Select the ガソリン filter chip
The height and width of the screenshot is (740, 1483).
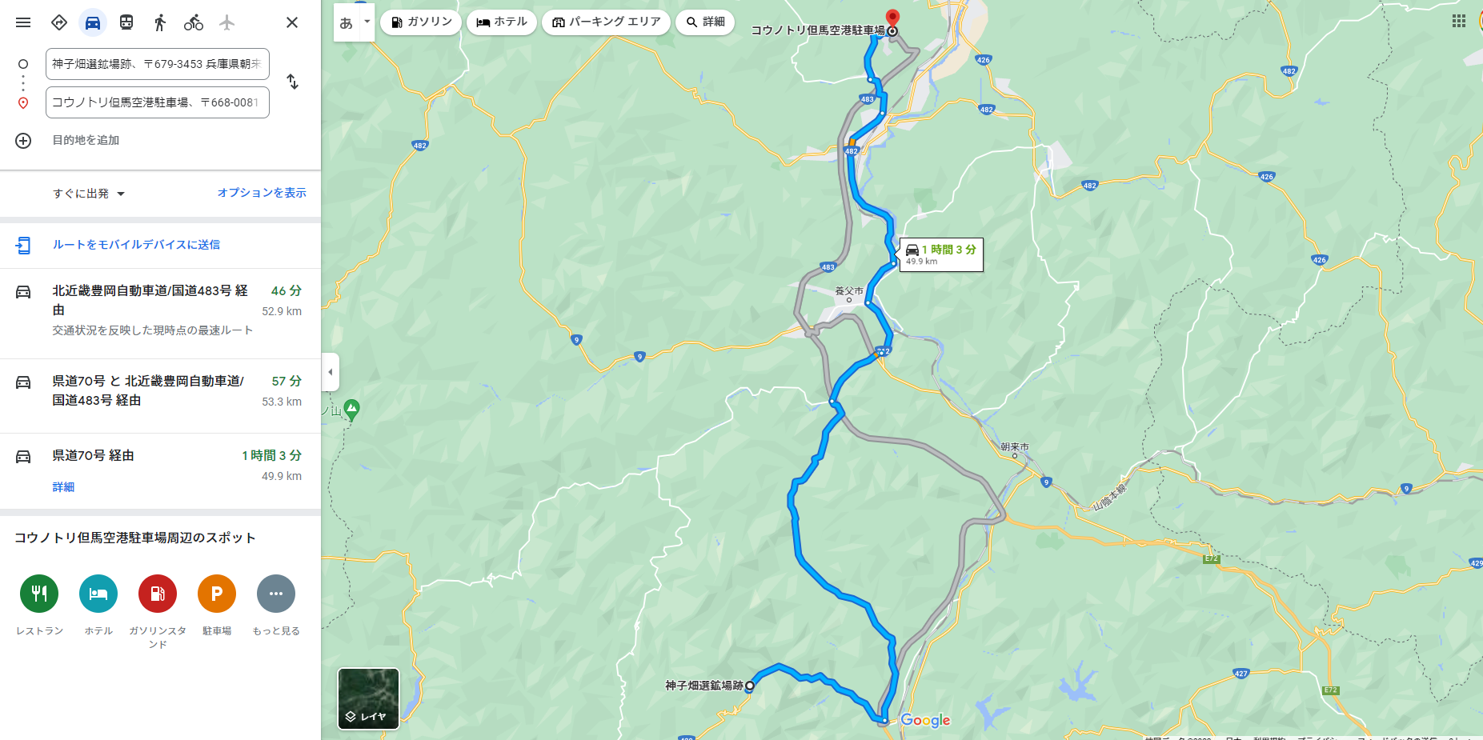tap(421, 22)
